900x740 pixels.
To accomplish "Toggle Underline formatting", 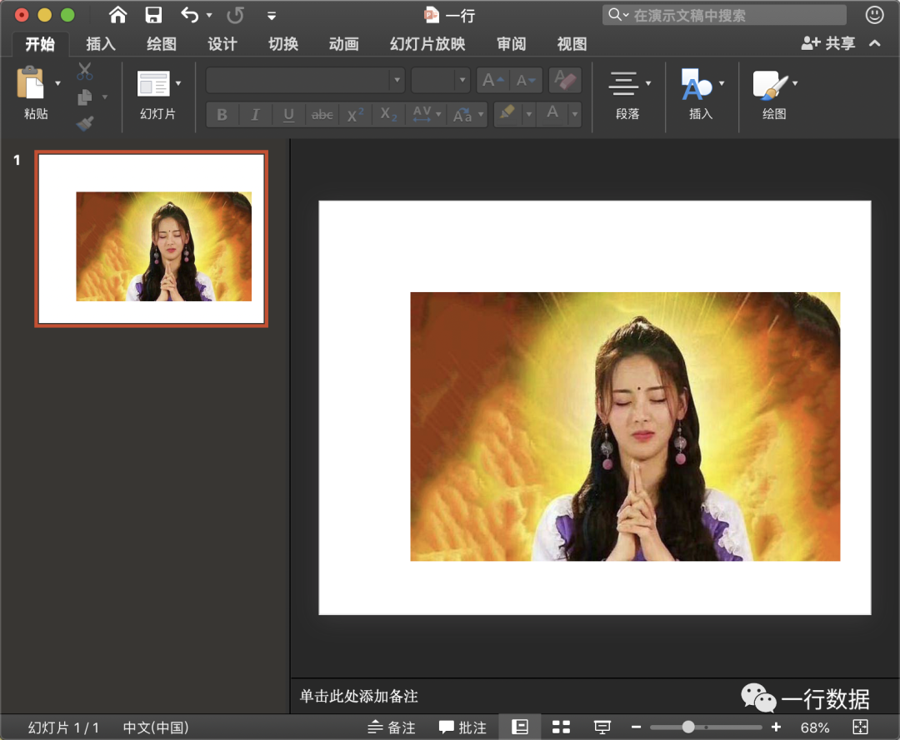I will [288, 115].
